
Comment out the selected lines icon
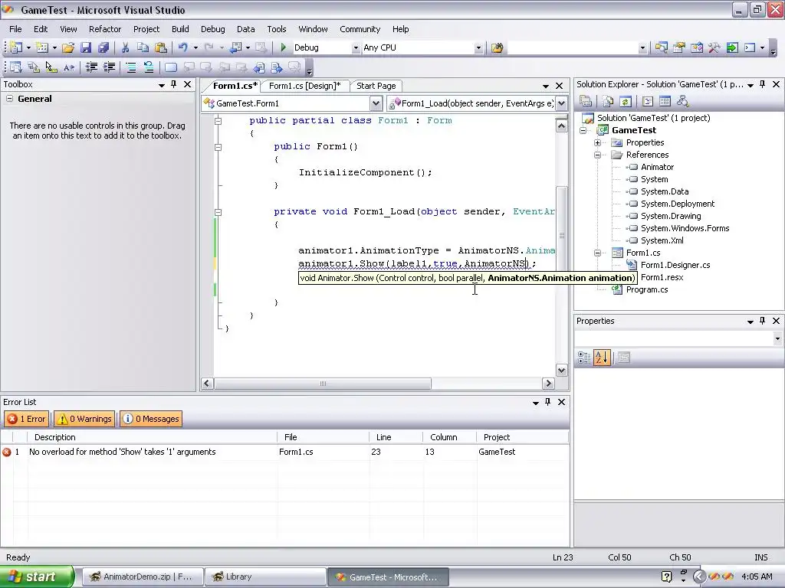(130, 67)
